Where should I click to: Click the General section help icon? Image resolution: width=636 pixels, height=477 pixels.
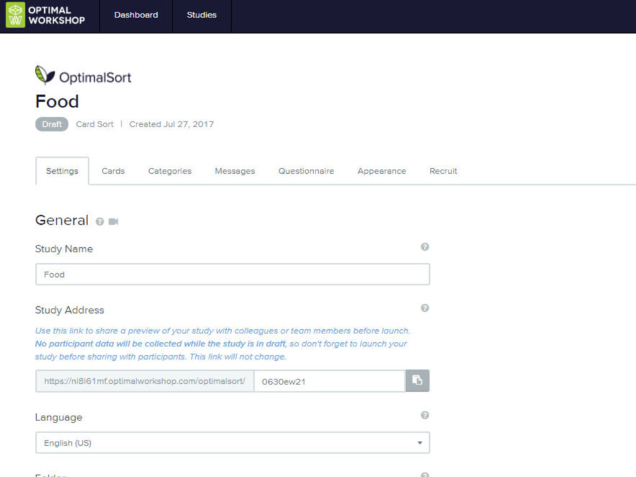coord(99,222)
